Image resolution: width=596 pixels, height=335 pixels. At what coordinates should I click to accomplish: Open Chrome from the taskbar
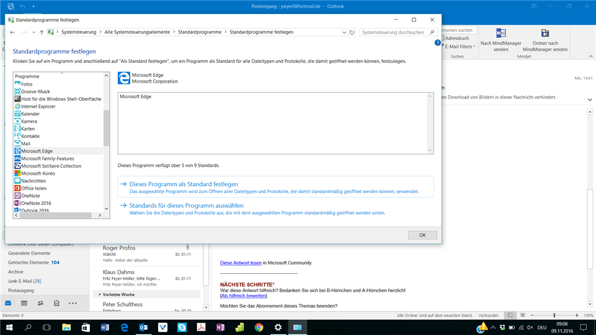tap(259, 327)
